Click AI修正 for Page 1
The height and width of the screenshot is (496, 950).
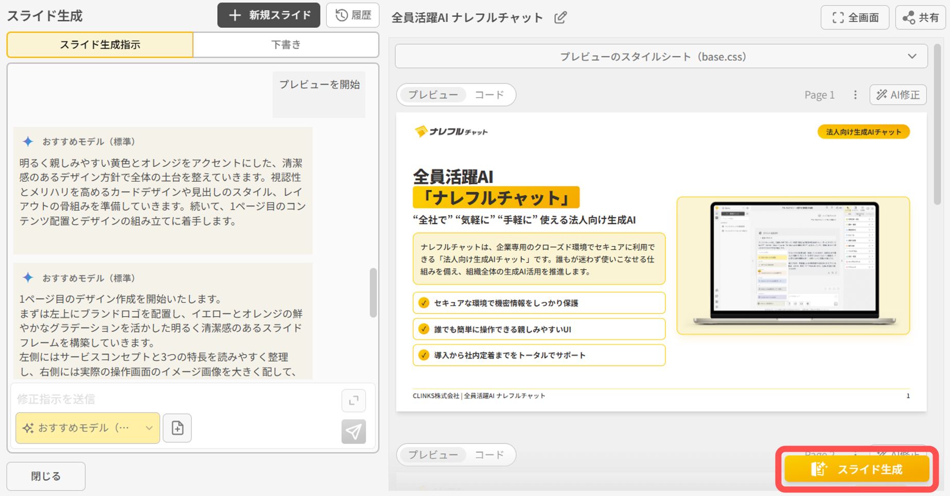coord(898,95)
